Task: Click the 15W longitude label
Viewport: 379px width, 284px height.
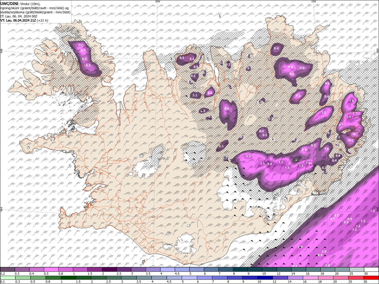Action: click(x=314, y=1)
